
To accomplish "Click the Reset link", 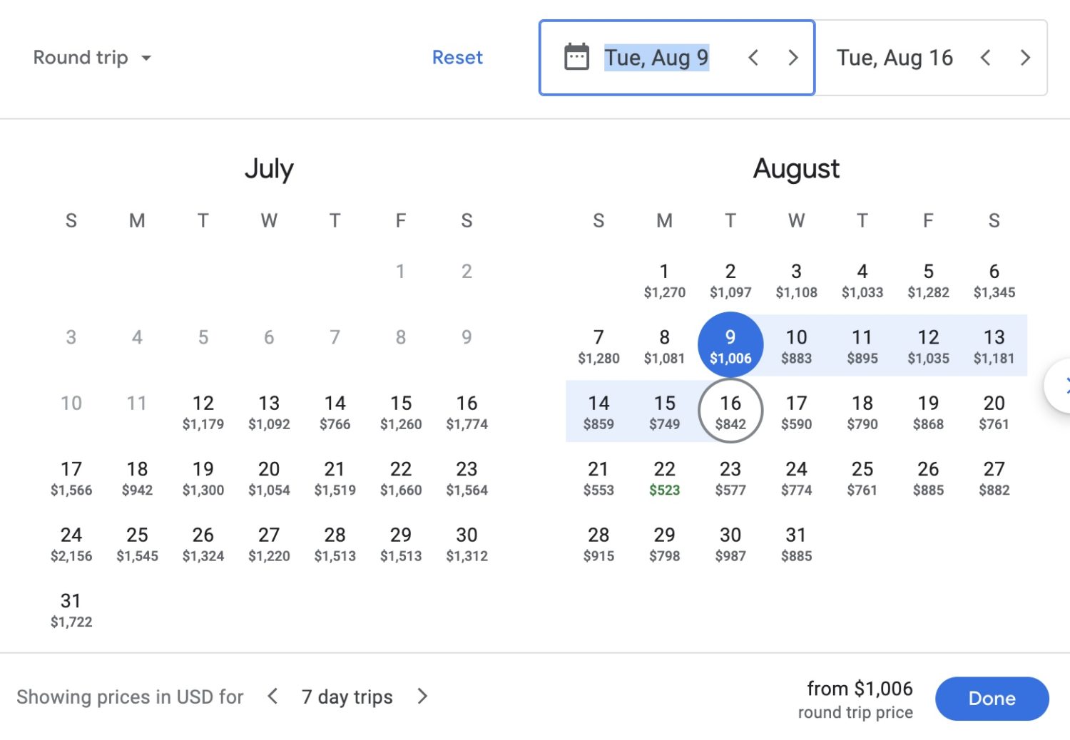I will point(457,58).
